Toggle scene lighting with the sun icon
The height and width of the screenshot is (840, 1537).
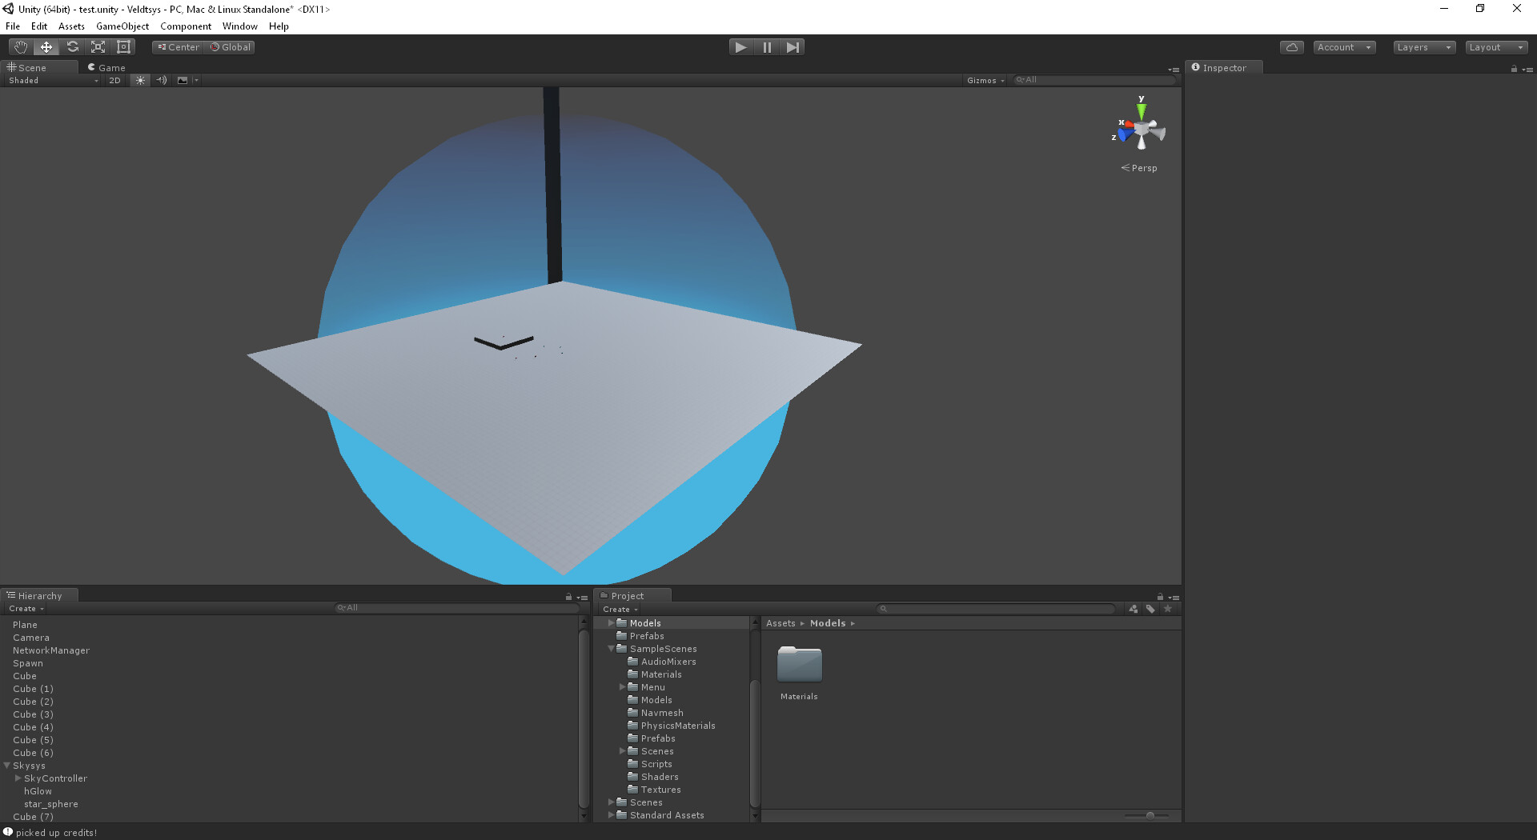140,80
